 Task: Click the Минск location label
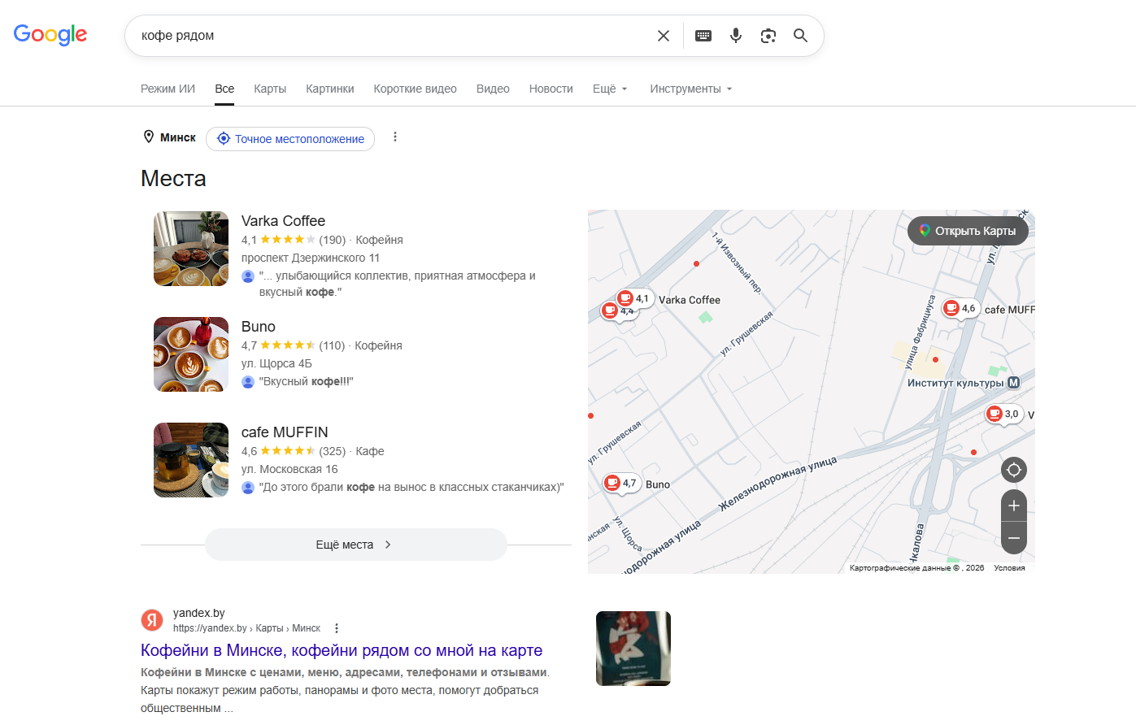click(177, 137)
